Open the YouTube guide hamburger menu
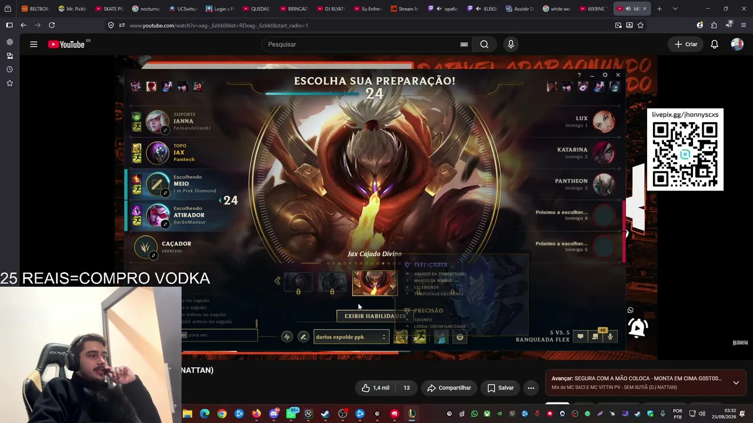The image size is (753, 423). click(x=34, y=44)
